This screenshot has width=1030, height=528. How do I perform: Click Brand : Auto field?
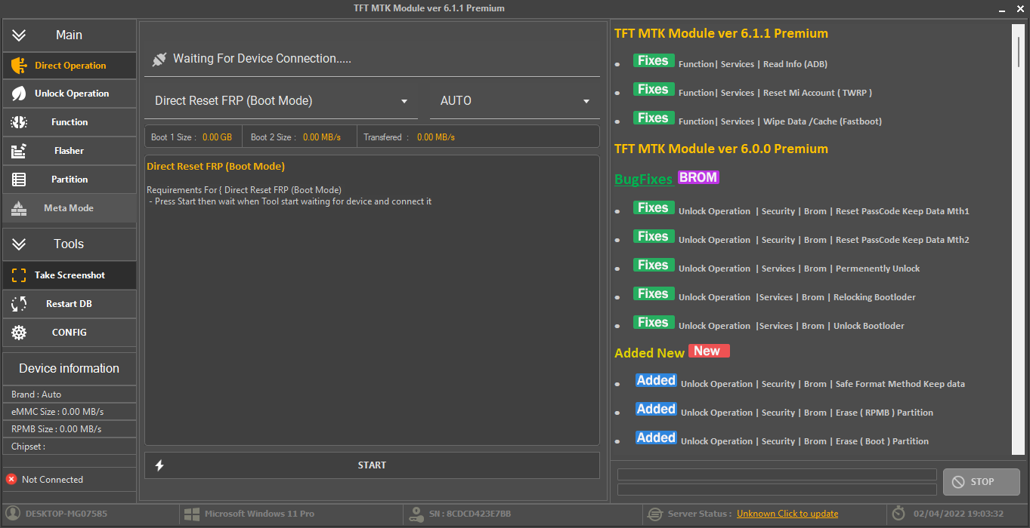pyautogui.click(x=70, y=394)
